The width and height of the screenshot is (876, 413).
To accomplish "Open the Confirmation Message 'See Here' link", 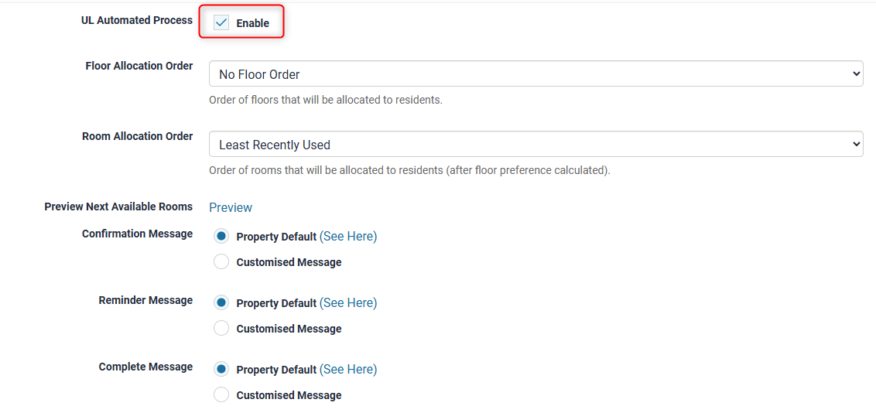I will click(x=348, y=237).
